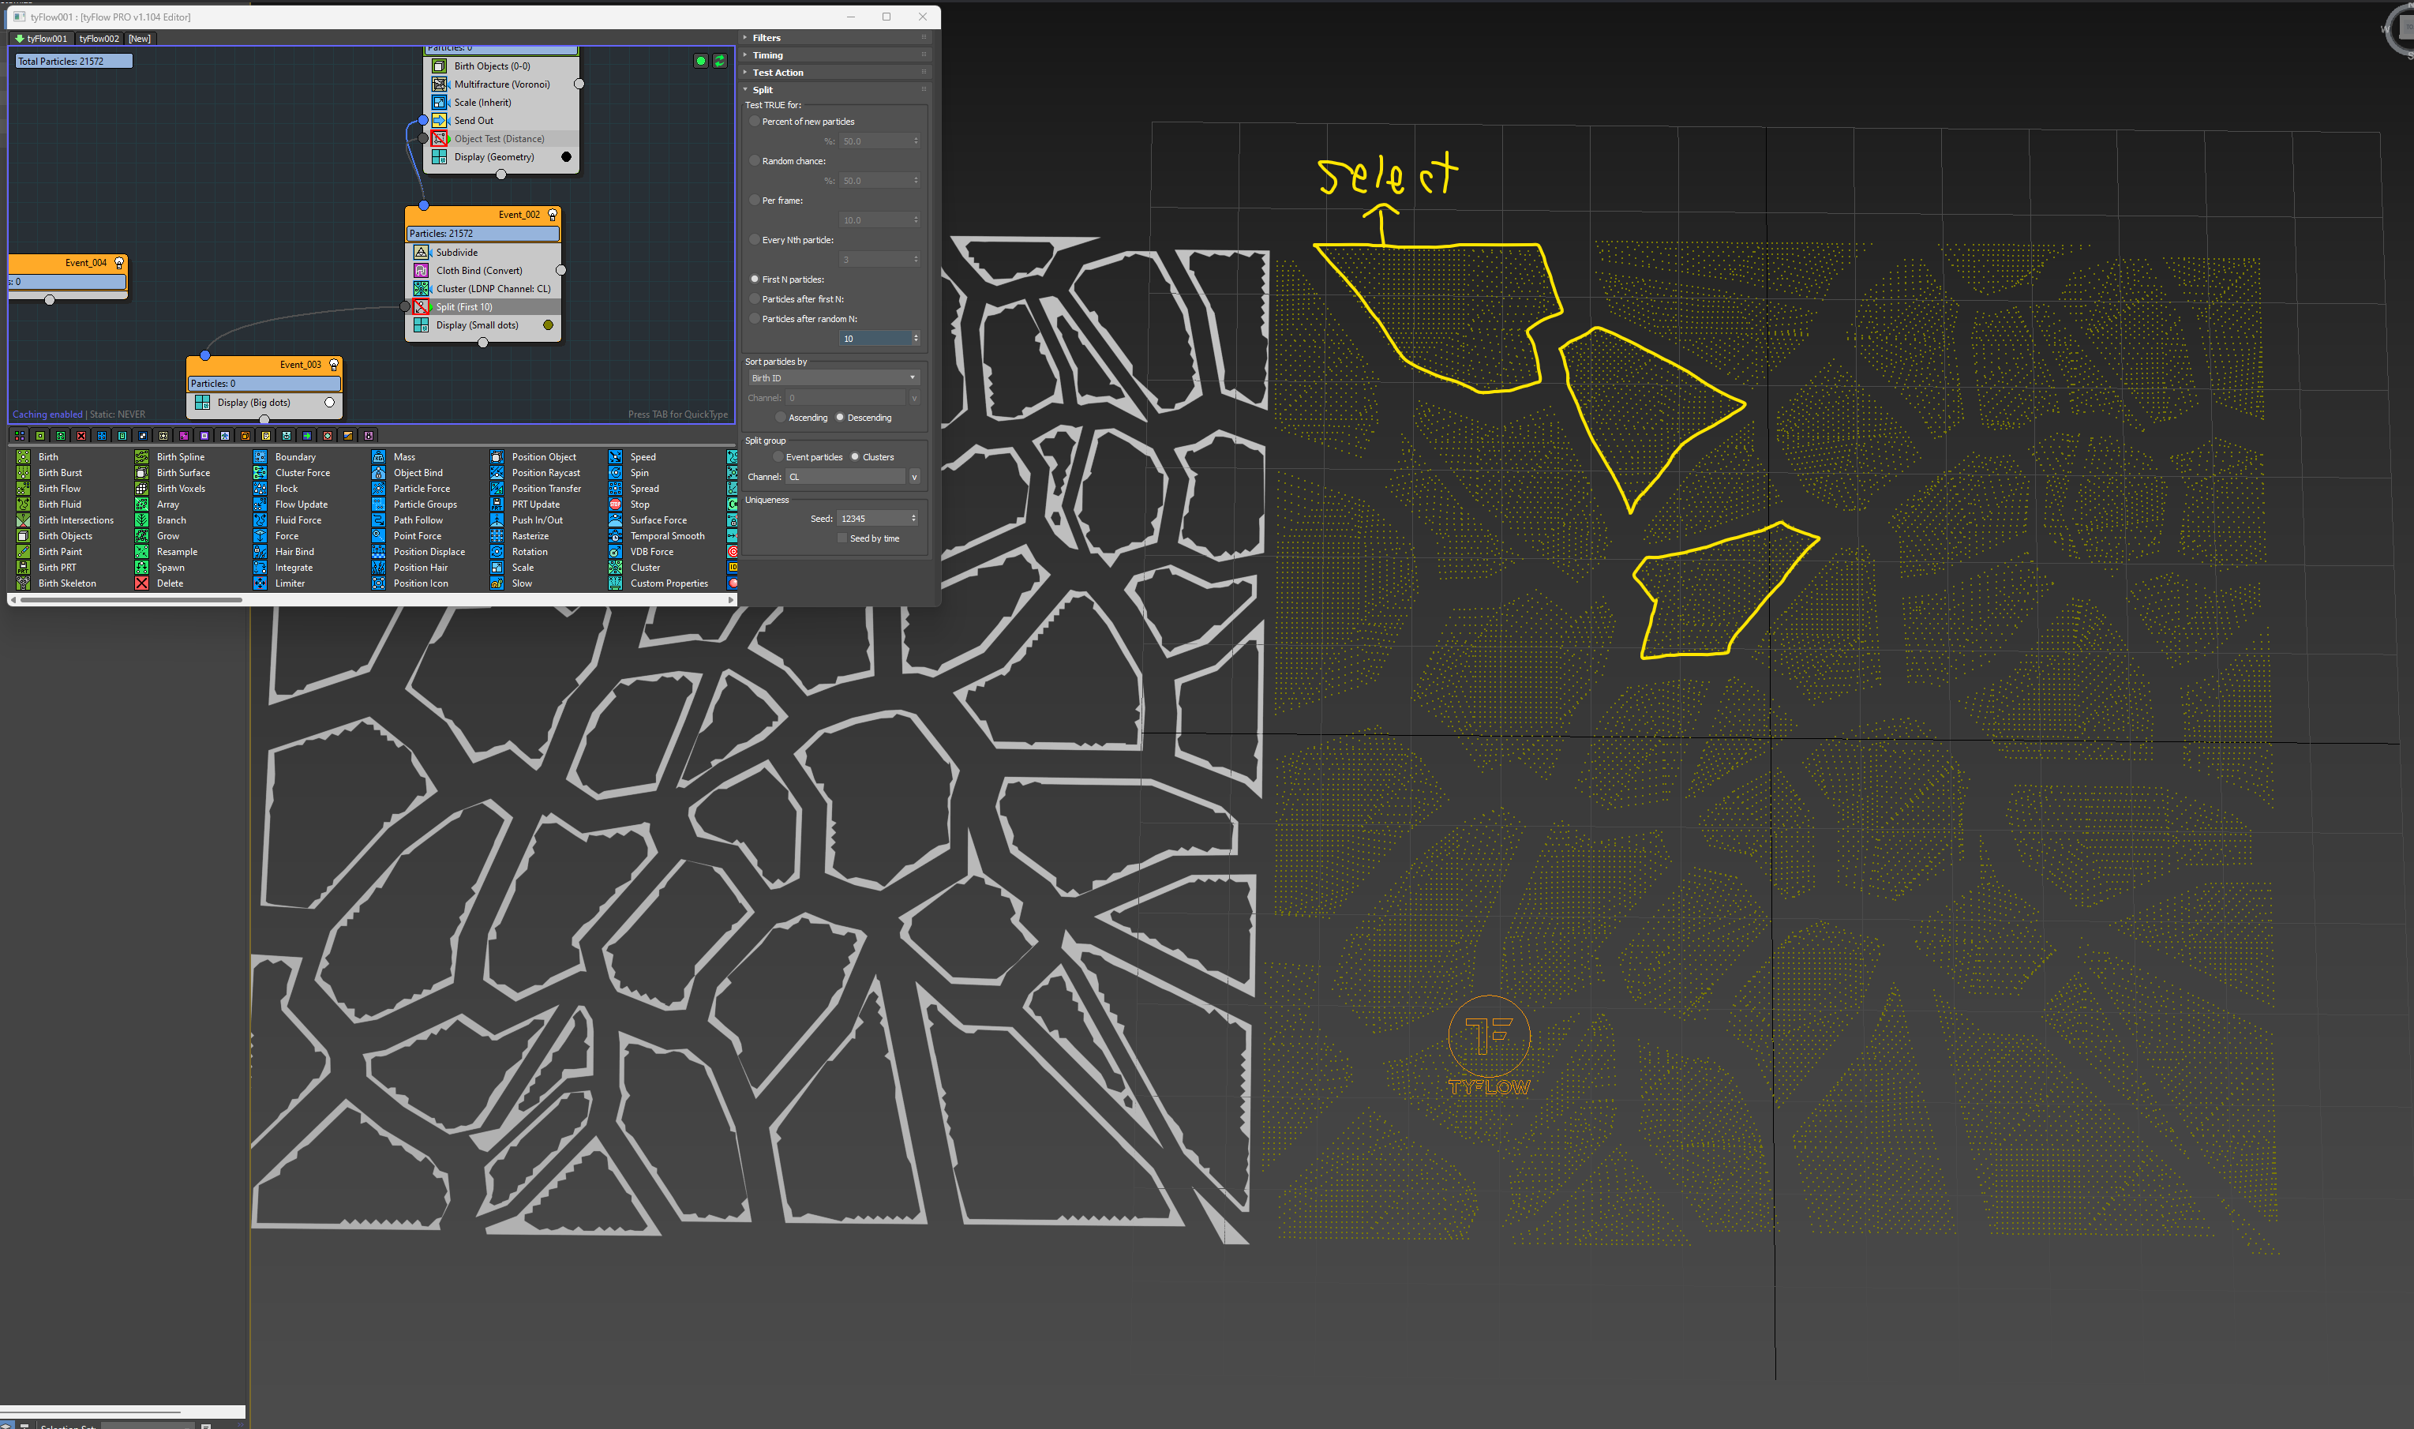Image resolution: width=2414 pixels, height=1429 pixels.
Task: Select the Split (First 10) operator icon
Action: 421,307
